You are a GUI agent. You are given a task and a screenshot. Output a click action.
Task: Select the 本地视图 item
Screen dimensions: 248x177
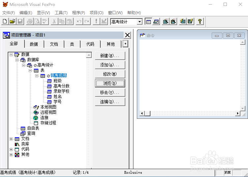pos(48,107)
